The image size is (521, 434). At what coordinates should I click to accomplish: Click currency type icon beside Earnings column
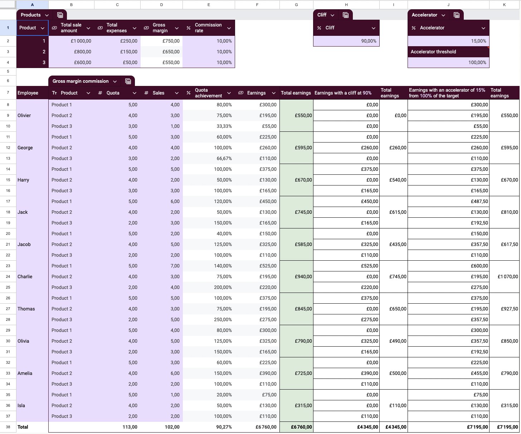[241, 93]
